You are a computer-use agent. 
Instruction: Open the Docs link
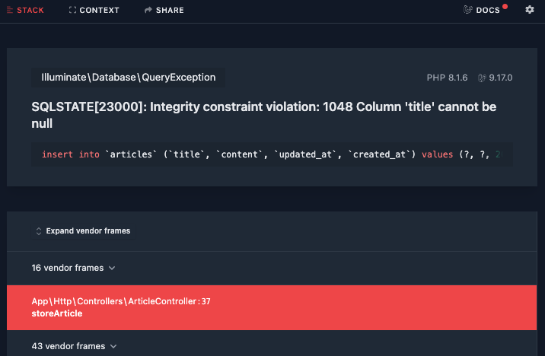click(482, 10)
